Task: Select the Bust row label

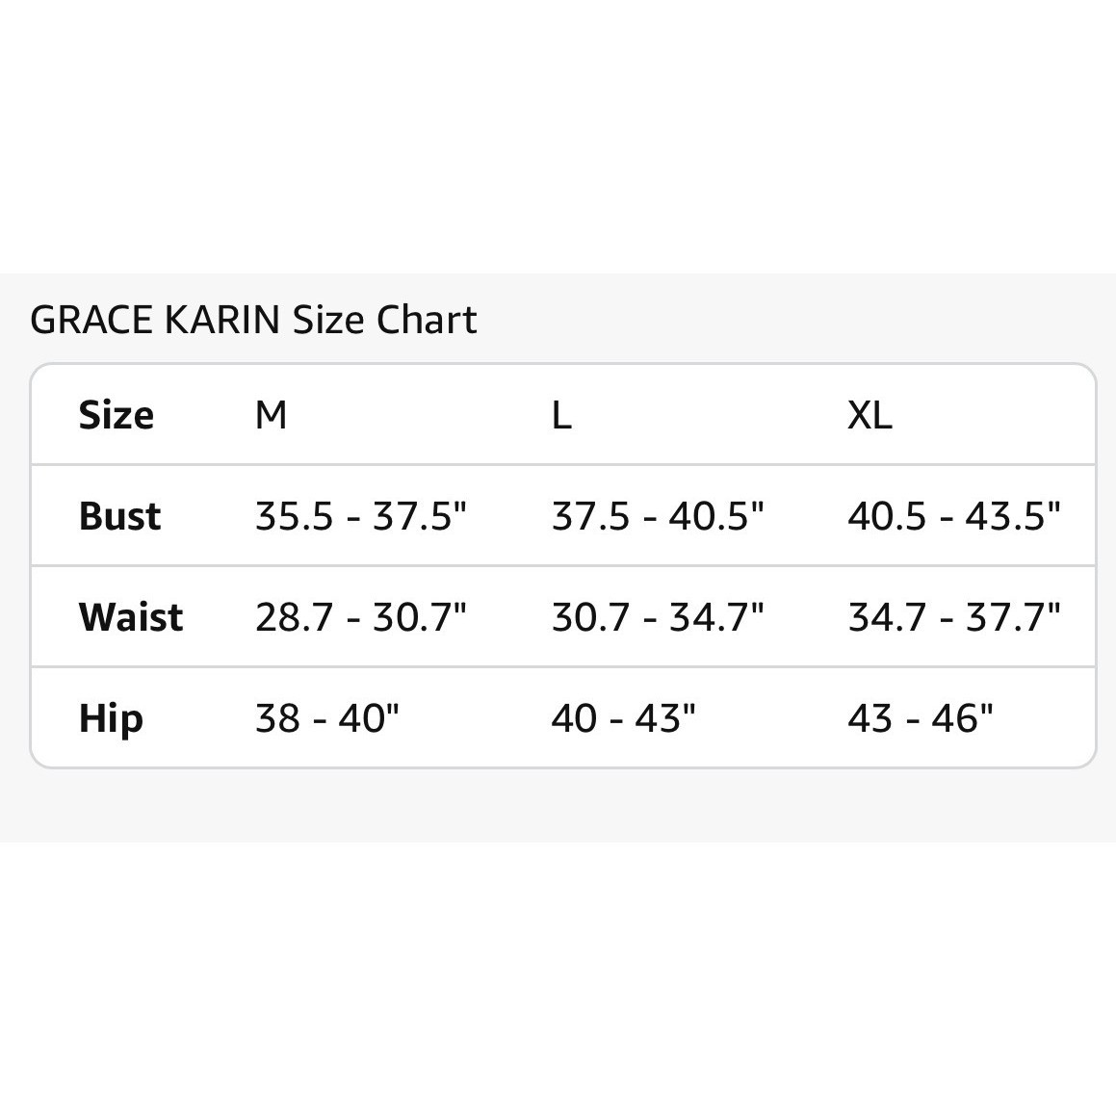Action: [119, 516]
